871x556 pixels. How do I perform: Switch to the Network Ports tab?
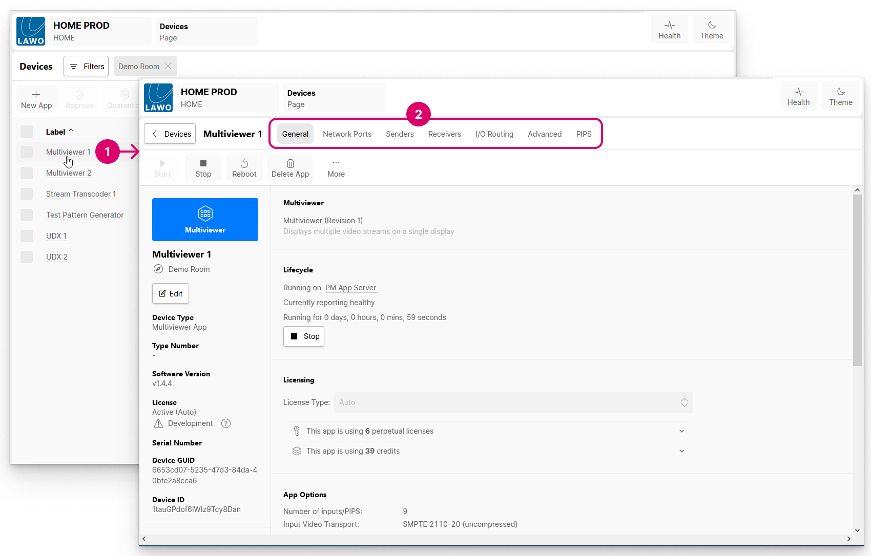tap(347, 134)
